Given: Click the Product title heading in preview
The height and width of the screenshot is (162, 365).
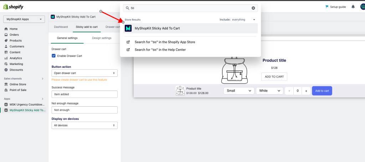Looking at the screenshot, I should click(x=274, y=60).
